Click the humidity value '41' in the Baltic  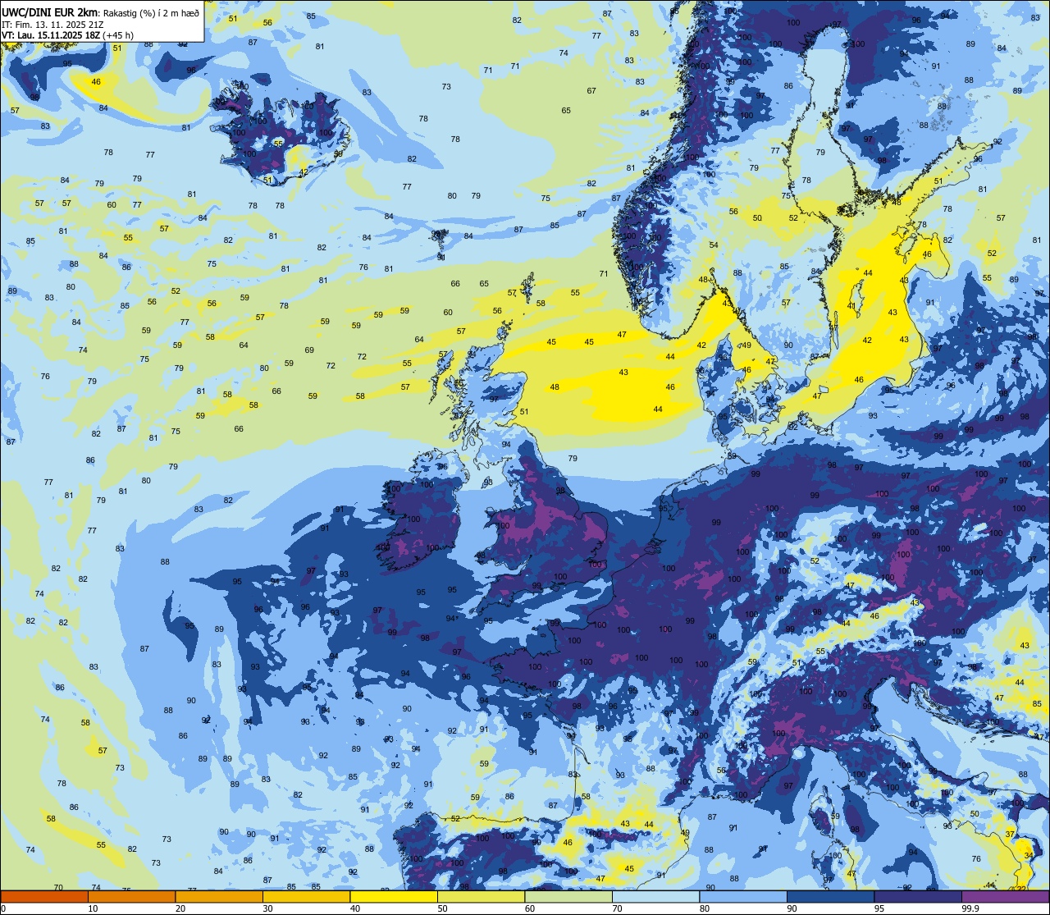point(851,306)
